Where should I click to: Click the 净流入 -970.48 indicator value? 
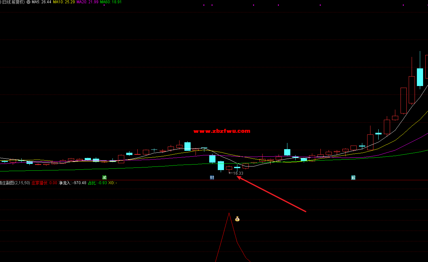click(72, 183)
